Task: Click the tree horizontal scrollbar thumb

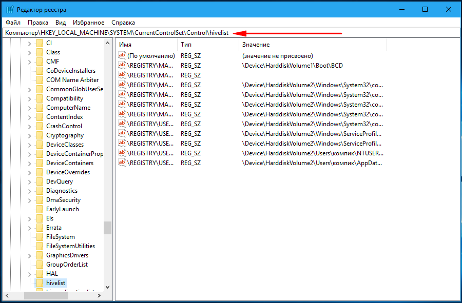Action: (x=46, y=295)
